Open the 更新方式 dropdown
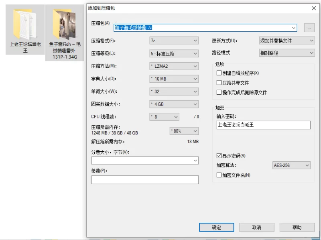This screenshot has height=240, width=321. tap(286, 41)
